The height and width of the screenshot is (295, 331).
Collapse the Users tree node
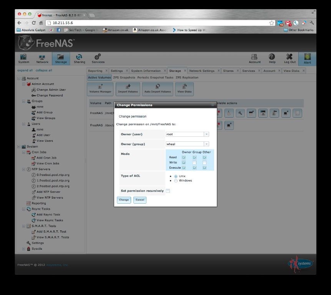tap(24, 124)
